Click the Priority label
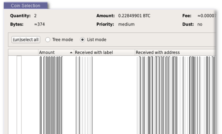 pos(105,24)
